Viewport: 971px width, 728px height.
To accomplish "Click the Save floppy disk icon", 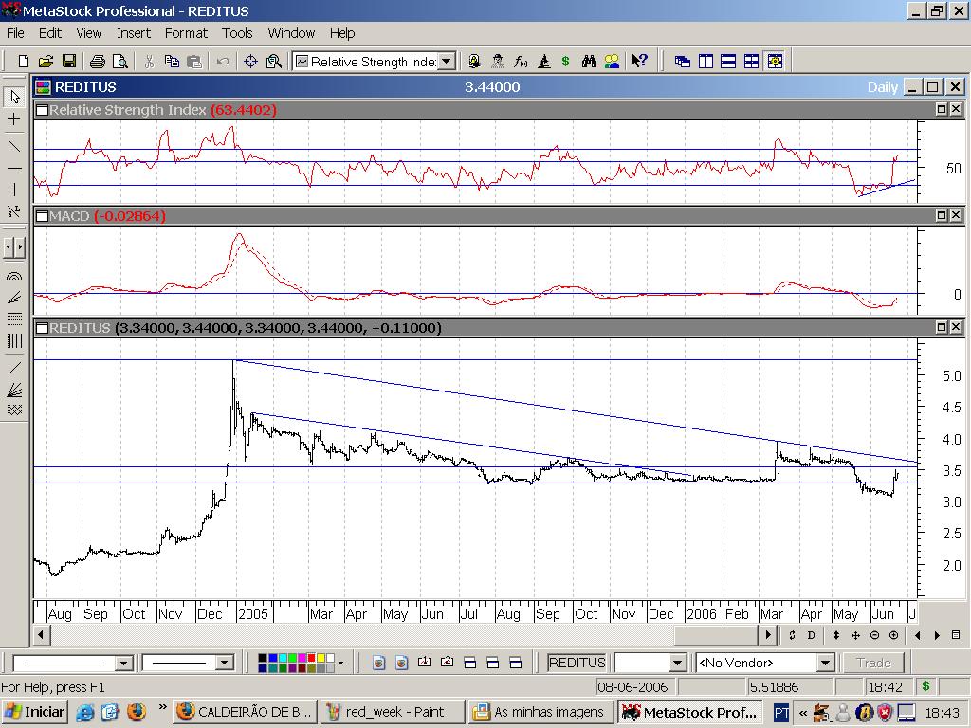I will click(x=69, y=62).
